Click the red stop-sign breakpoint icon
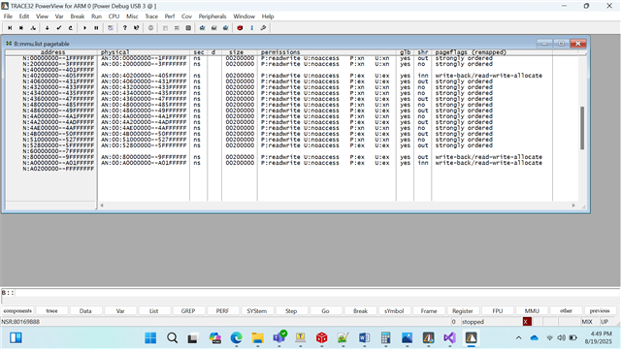This screenshot has height=349, width=621. tap(240, 28)
